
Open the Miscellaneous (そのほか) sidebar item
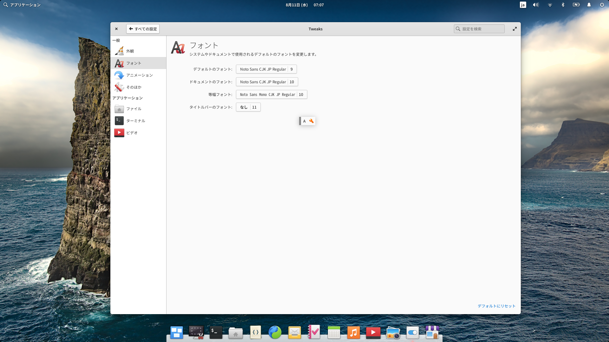coord(134,87)
